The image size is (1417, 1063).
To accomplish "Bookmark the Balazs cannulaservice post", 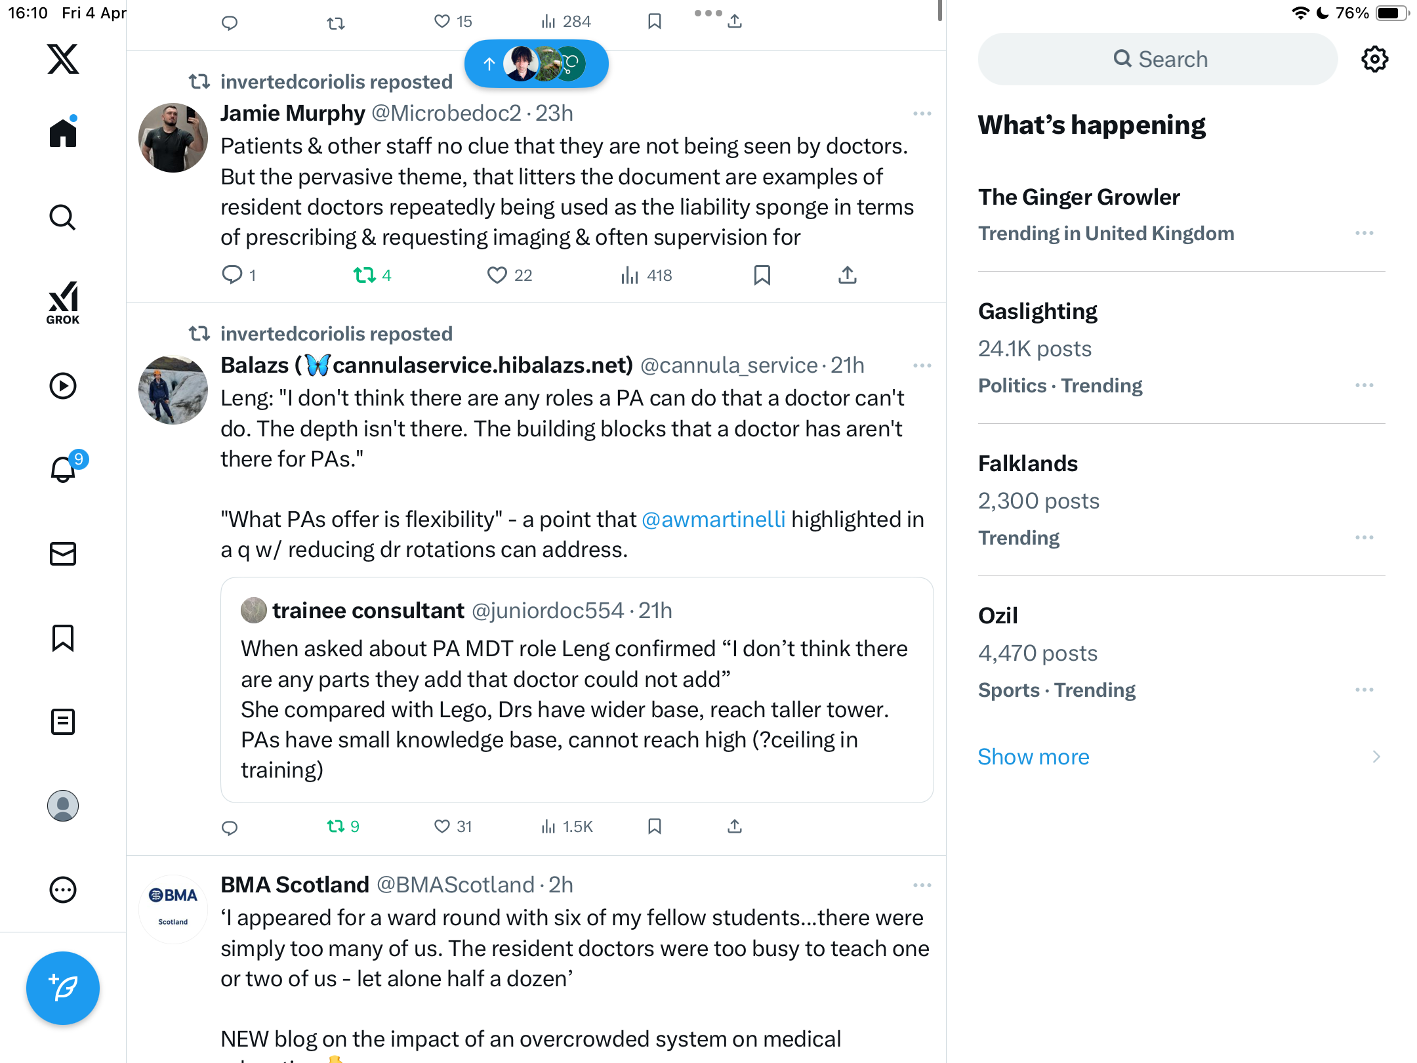I will tap(654, 827).
